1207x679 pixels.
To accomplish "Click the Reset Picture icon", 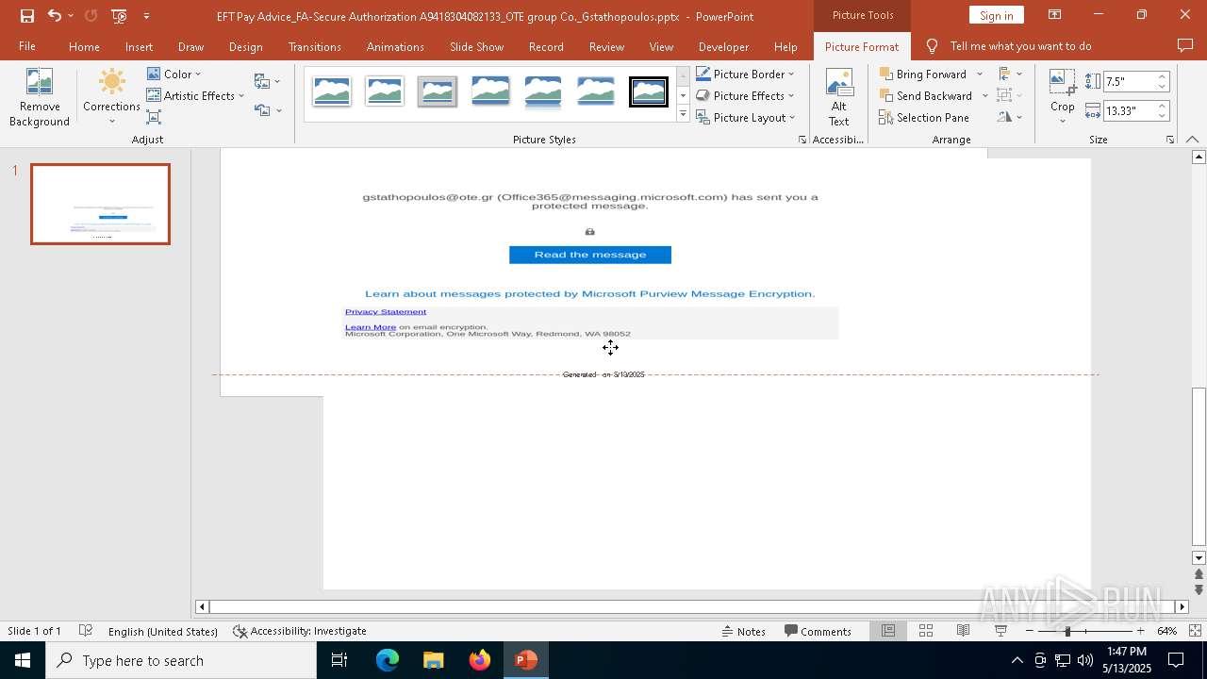I will tap(267, 110).
